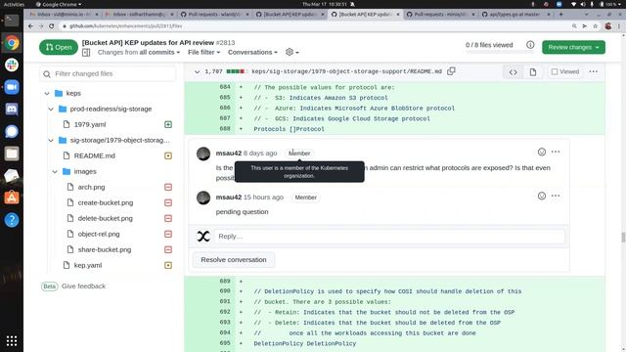Viewport: 626px width, 352px height.
Task: Collapse the images folder
Action: [x=55, y=172]
